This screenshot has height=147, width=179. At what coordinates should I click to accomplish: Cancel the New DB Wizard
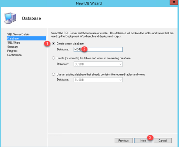click(x=162, y=140)
